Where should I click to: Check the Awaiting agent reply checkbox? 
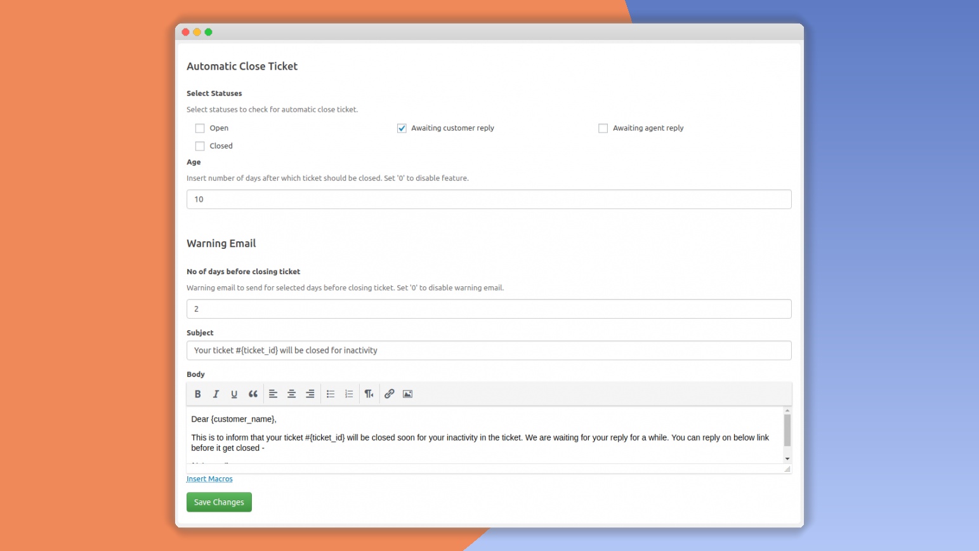pyautogui.click(x=603, y=128)
